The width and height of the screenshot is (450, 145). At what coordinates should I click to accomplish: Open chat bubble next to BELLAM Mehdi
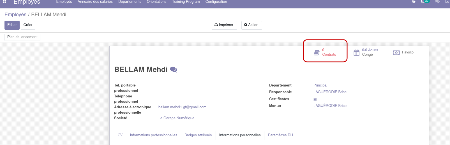tap(174, 70)
